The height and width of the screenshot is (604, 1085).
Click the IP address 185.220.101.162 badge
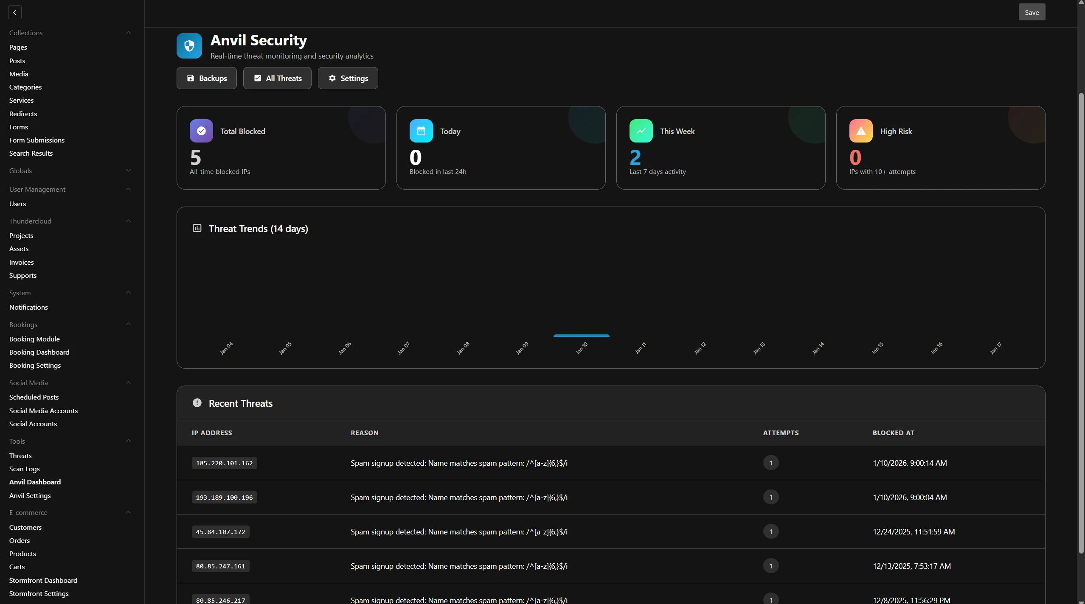click(x=224, y=463)
